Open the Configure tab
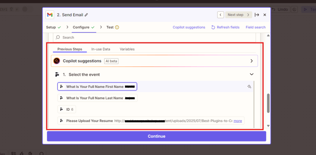 pos(84,27)
